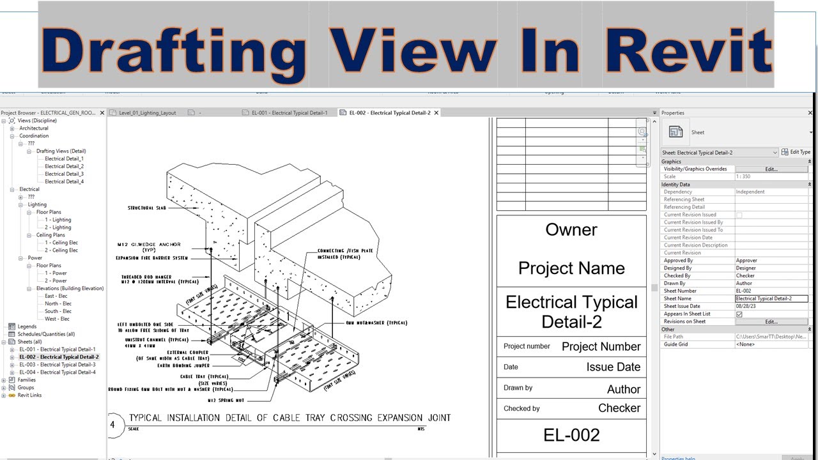Collapse the Power node
Screen dimensions: 818x460
(20, 258)
